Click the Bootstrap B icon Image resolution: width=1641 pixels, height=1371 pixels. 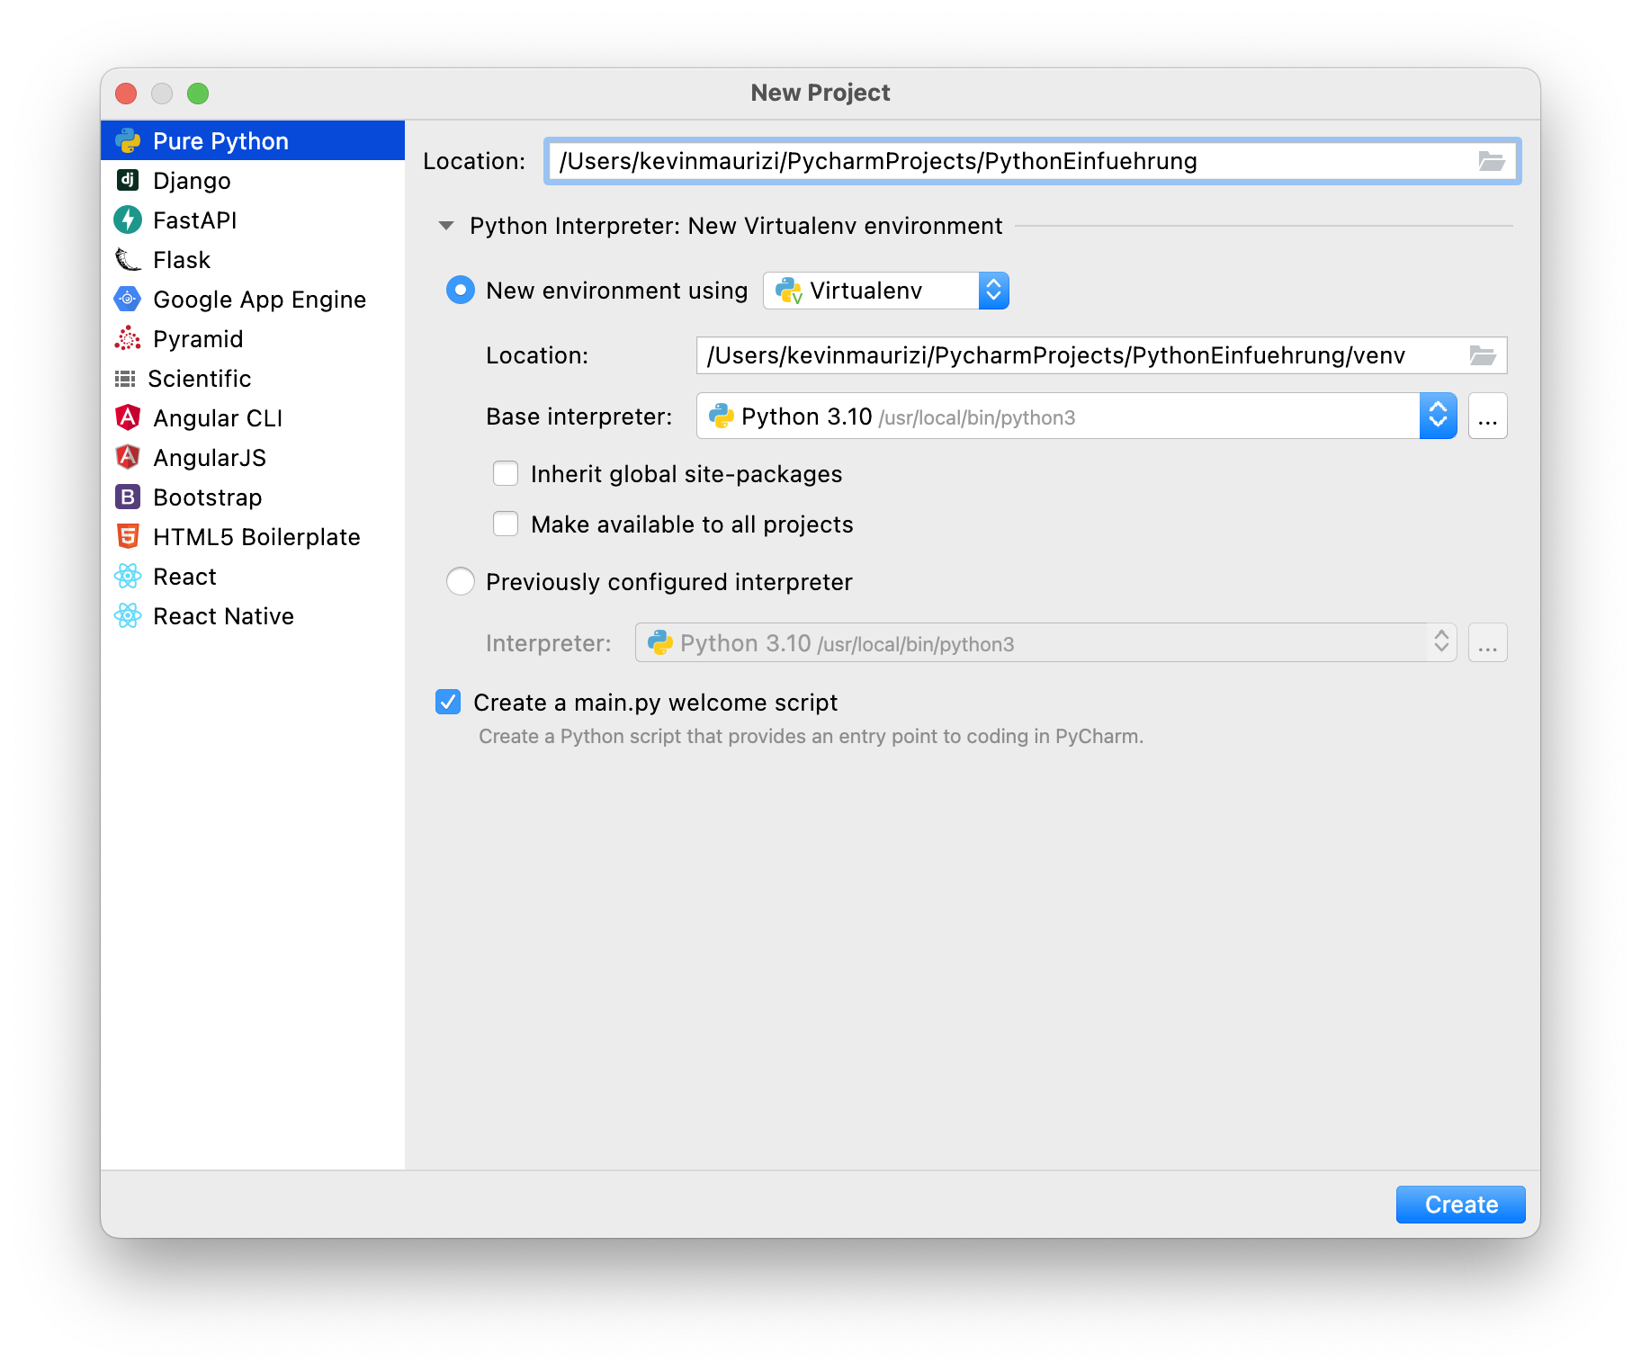(x=128, y=497)
